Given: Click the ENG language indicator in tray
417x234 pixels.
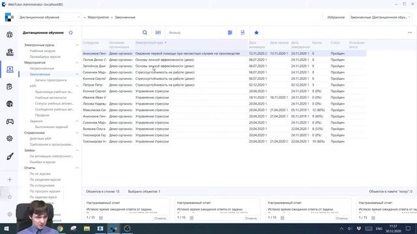Looking at the screenshot, I should [379, 228].
